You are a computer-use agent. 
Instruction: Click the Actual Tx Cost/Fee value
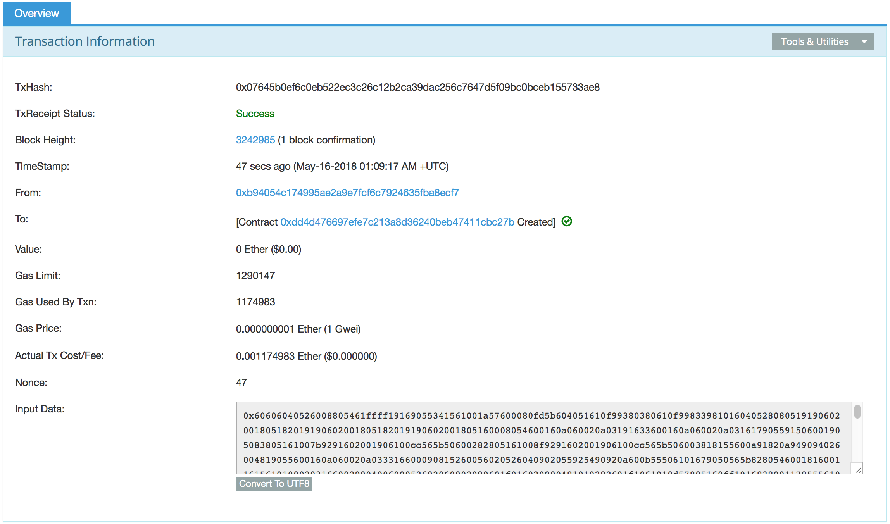point(306,356)
